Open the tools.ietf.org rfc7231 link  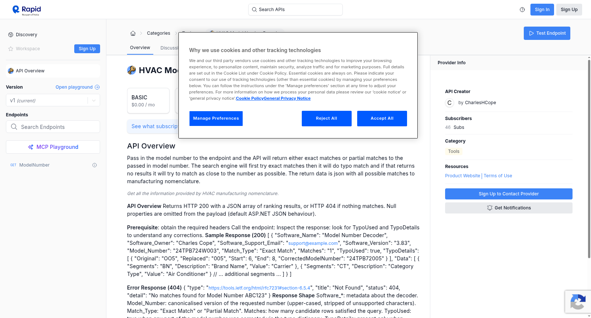259,288
